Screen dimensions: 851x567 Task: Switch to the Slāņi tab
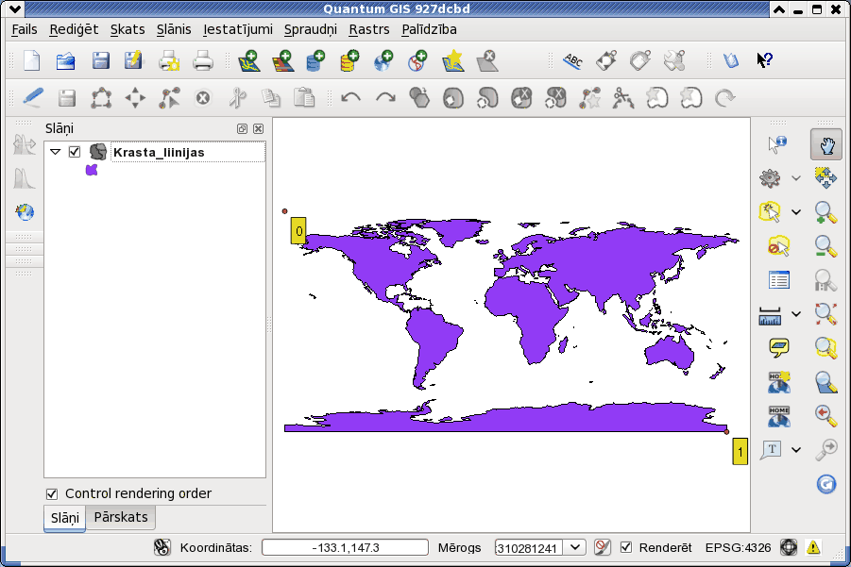(x=64, y=518)
